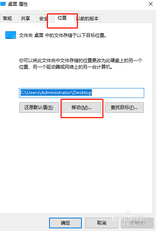The height and width of the screenshot is (231, 156).
Task: Click the paragraph about changing storage location
Action: [81, 64]
